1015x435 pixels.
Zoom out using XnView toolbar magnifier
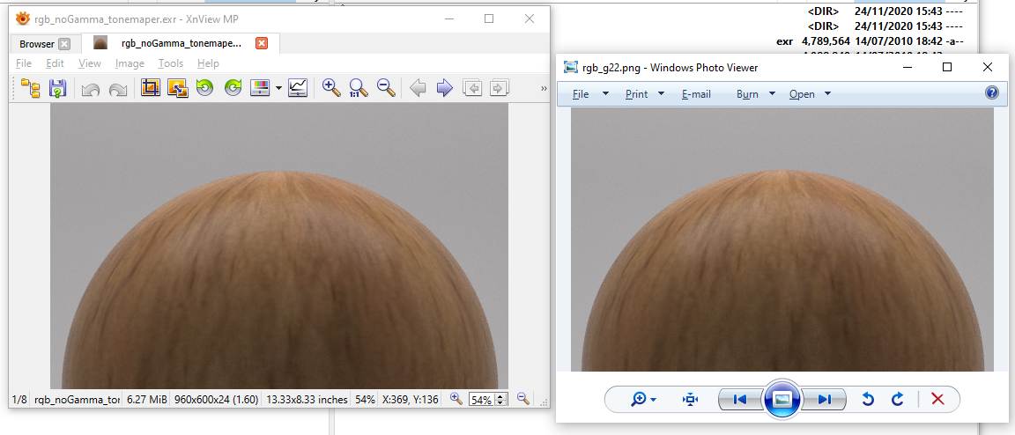coord(385,88)
